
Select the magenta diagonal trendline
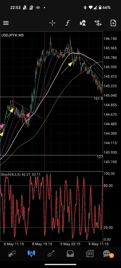pos(27,109)
